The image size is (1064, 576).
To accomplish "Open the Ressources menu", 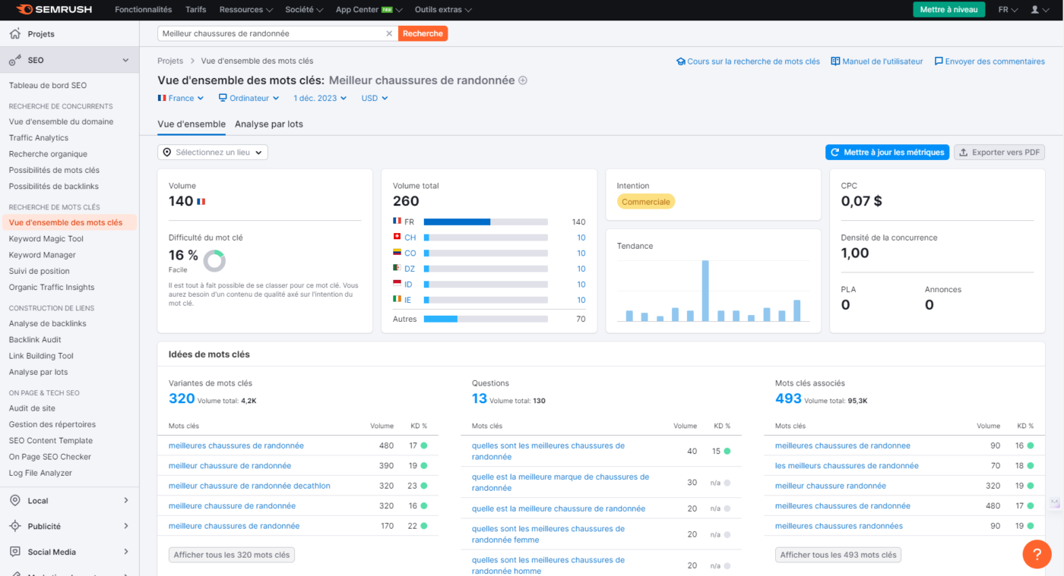I will point(246,10).
